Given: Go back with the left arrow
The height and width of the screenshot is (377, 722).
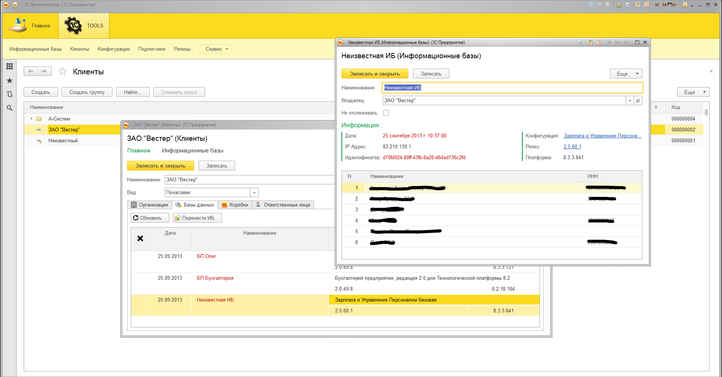Looking at the screenshot, I should 31,71.
